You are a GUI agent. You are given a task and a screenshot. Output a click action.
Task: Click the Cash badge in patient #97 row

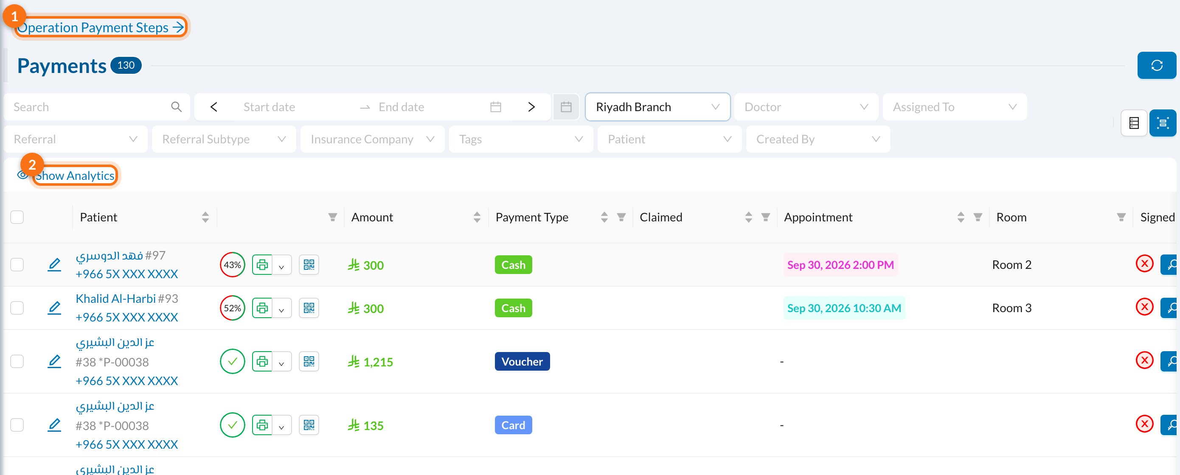513,265
